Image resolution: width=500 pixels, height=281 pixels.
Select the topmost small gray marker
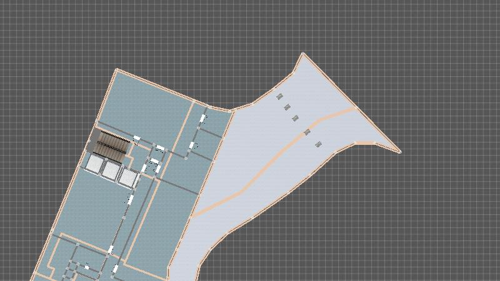click(279, 96)
